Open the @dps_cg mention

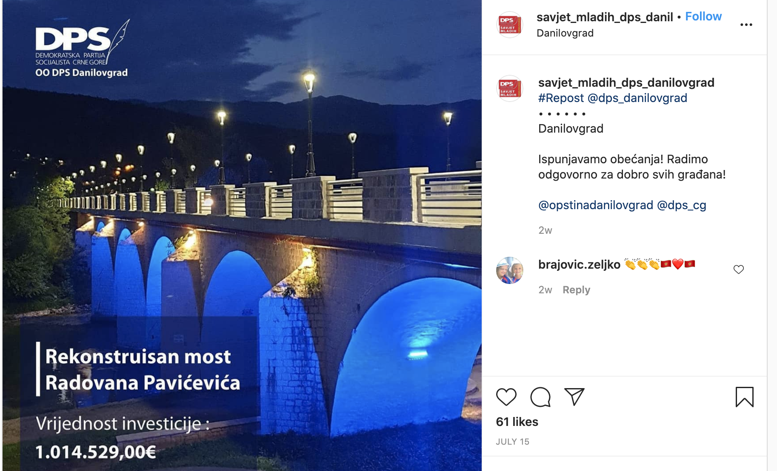click(x=682, y=205)
